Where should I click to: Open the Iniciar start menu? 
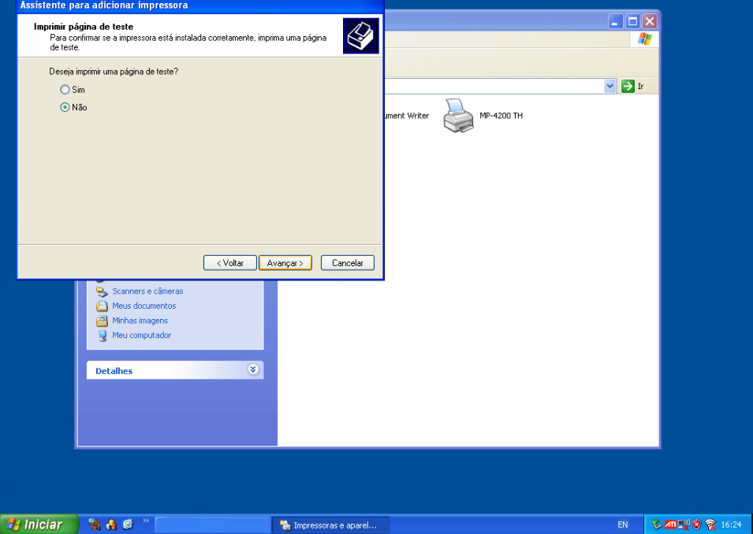click(x=39, y=525)
